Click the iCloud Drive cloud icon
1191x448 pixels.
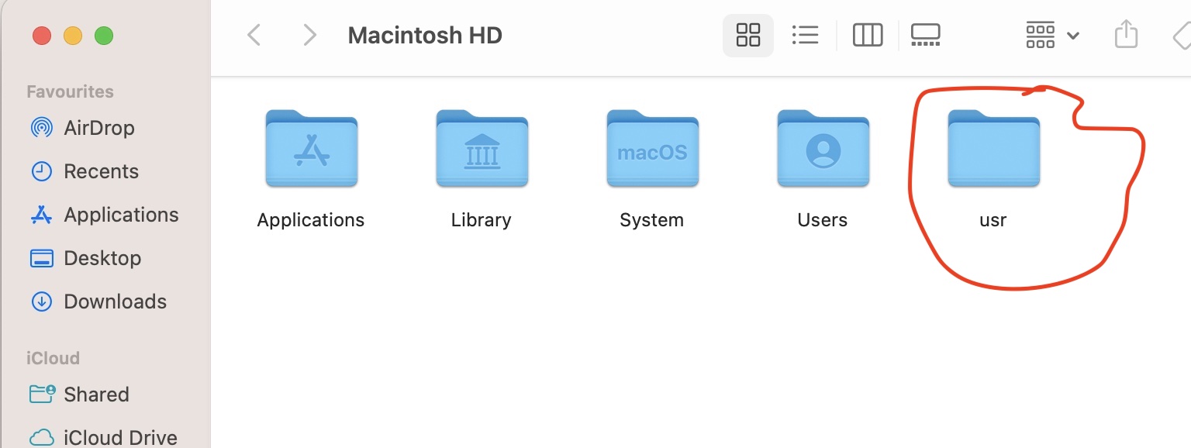point(41,437)
